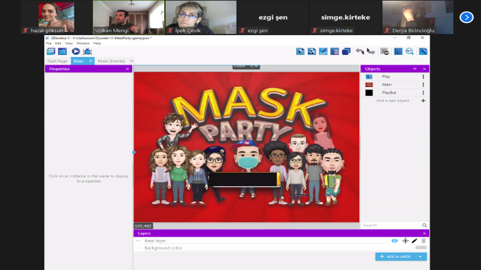
Task: Toggle the grid icon in toolbar
Action: [x=398, y=51]
